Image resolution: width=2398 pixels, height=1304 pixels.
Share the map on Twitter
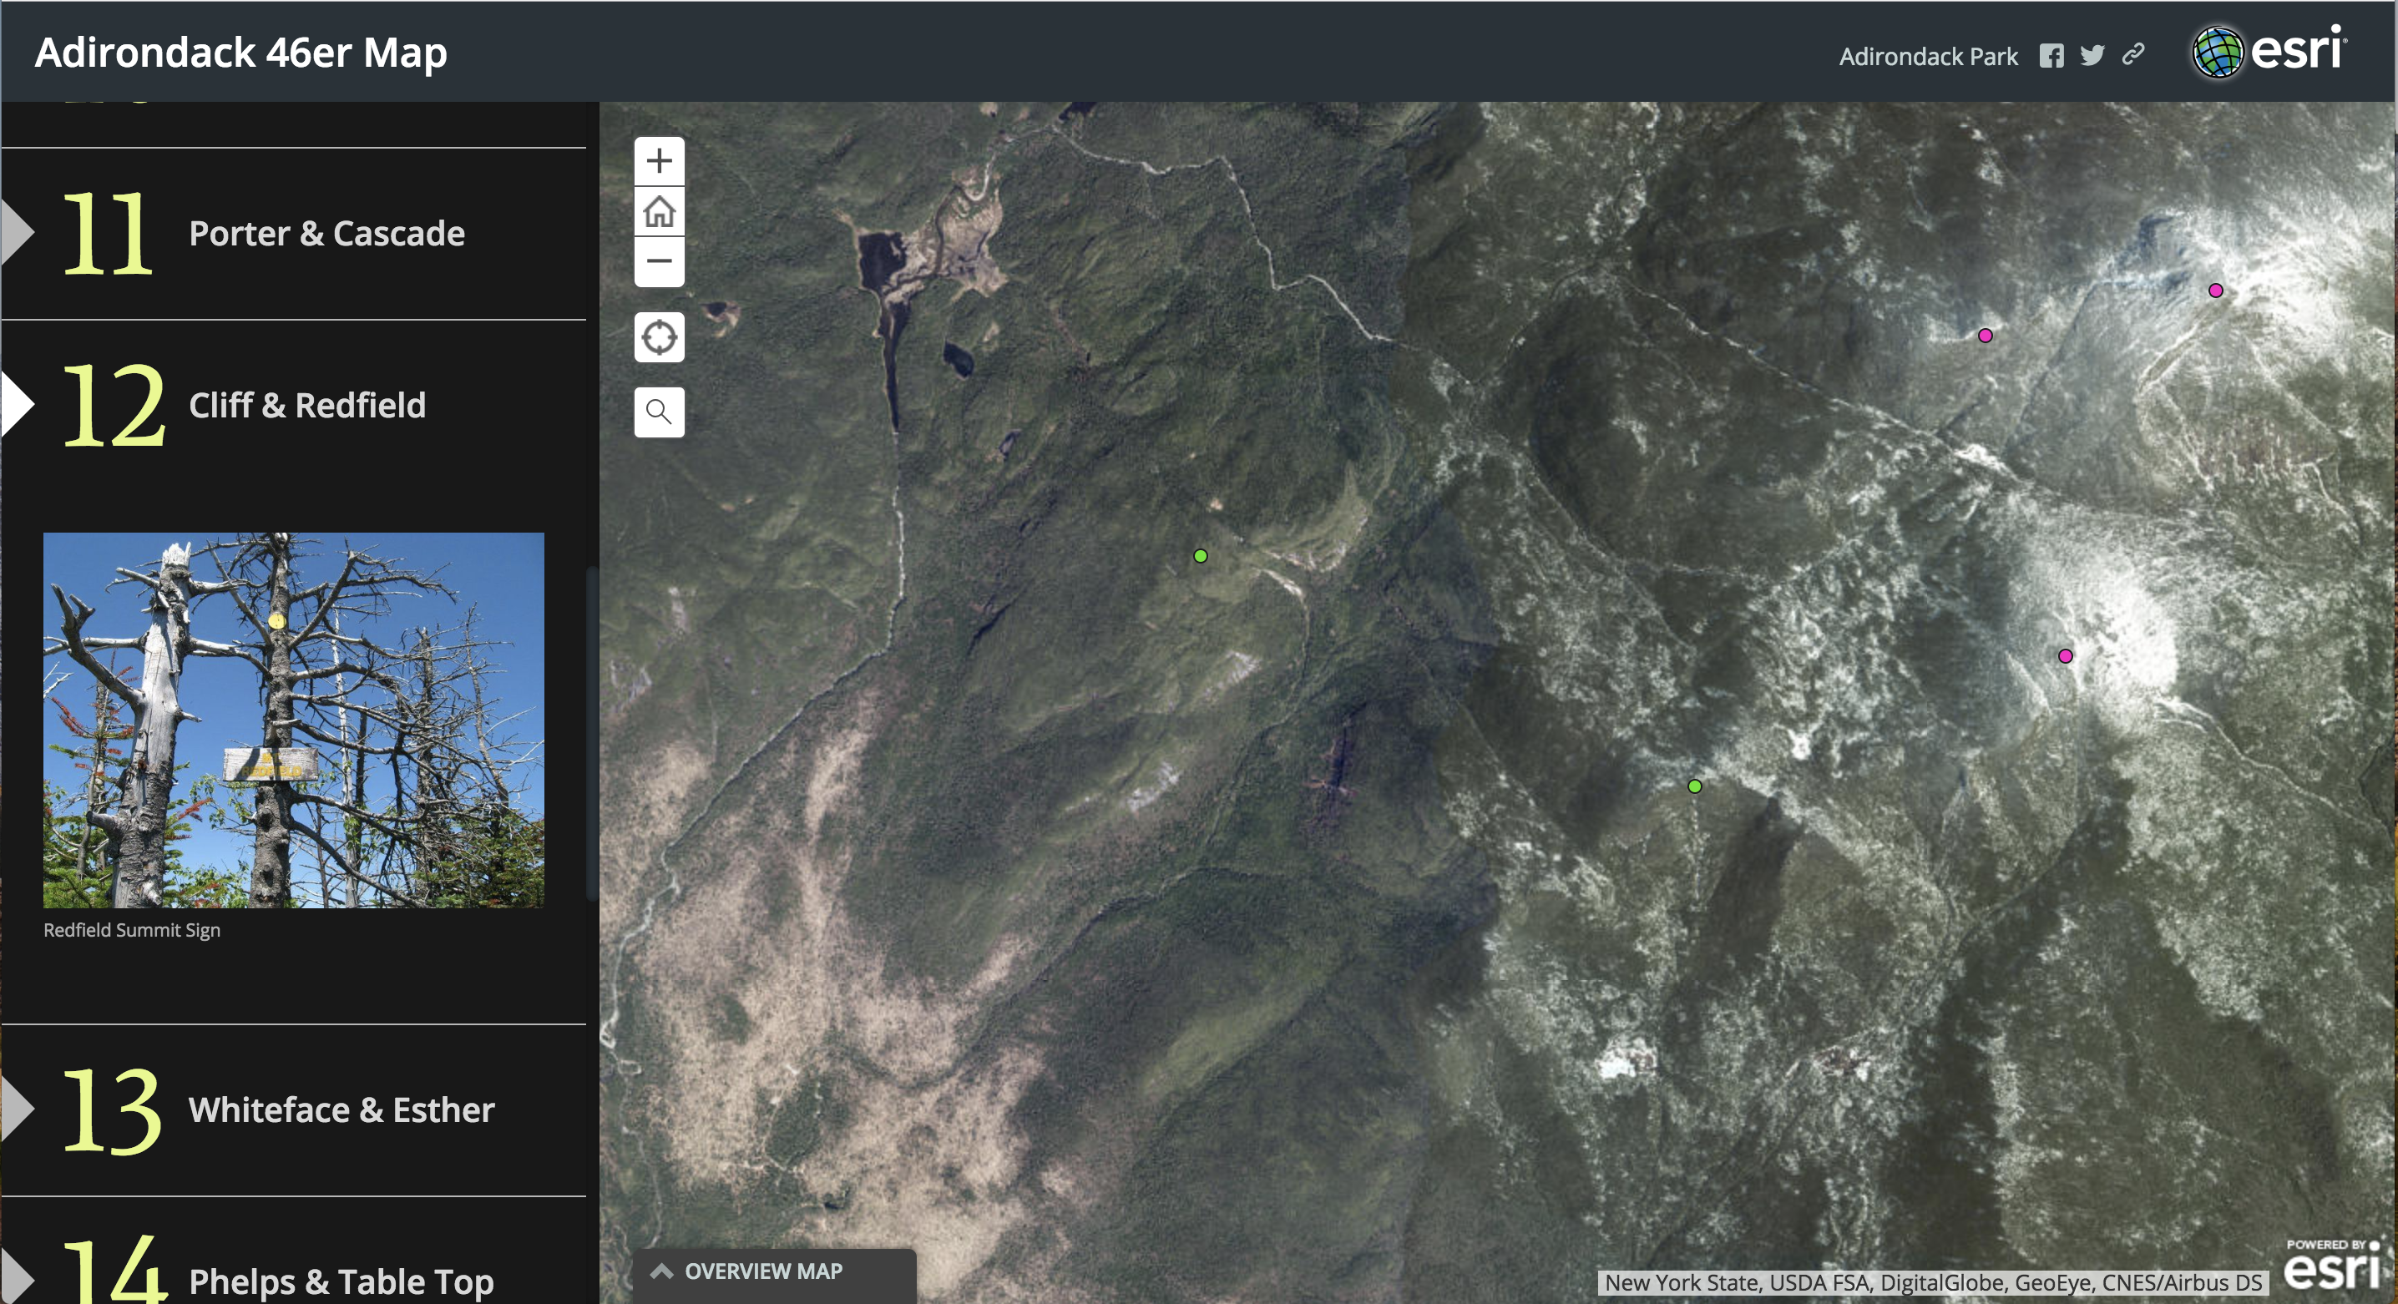[x=2092, y=56]
